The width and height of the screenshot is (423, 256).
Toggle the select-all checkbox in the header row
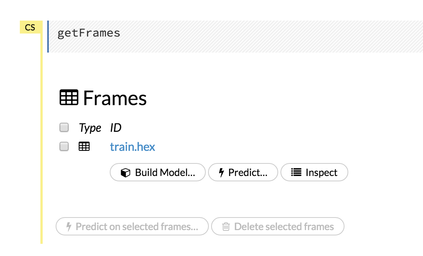pyautogui.click(x=64, y=127)
